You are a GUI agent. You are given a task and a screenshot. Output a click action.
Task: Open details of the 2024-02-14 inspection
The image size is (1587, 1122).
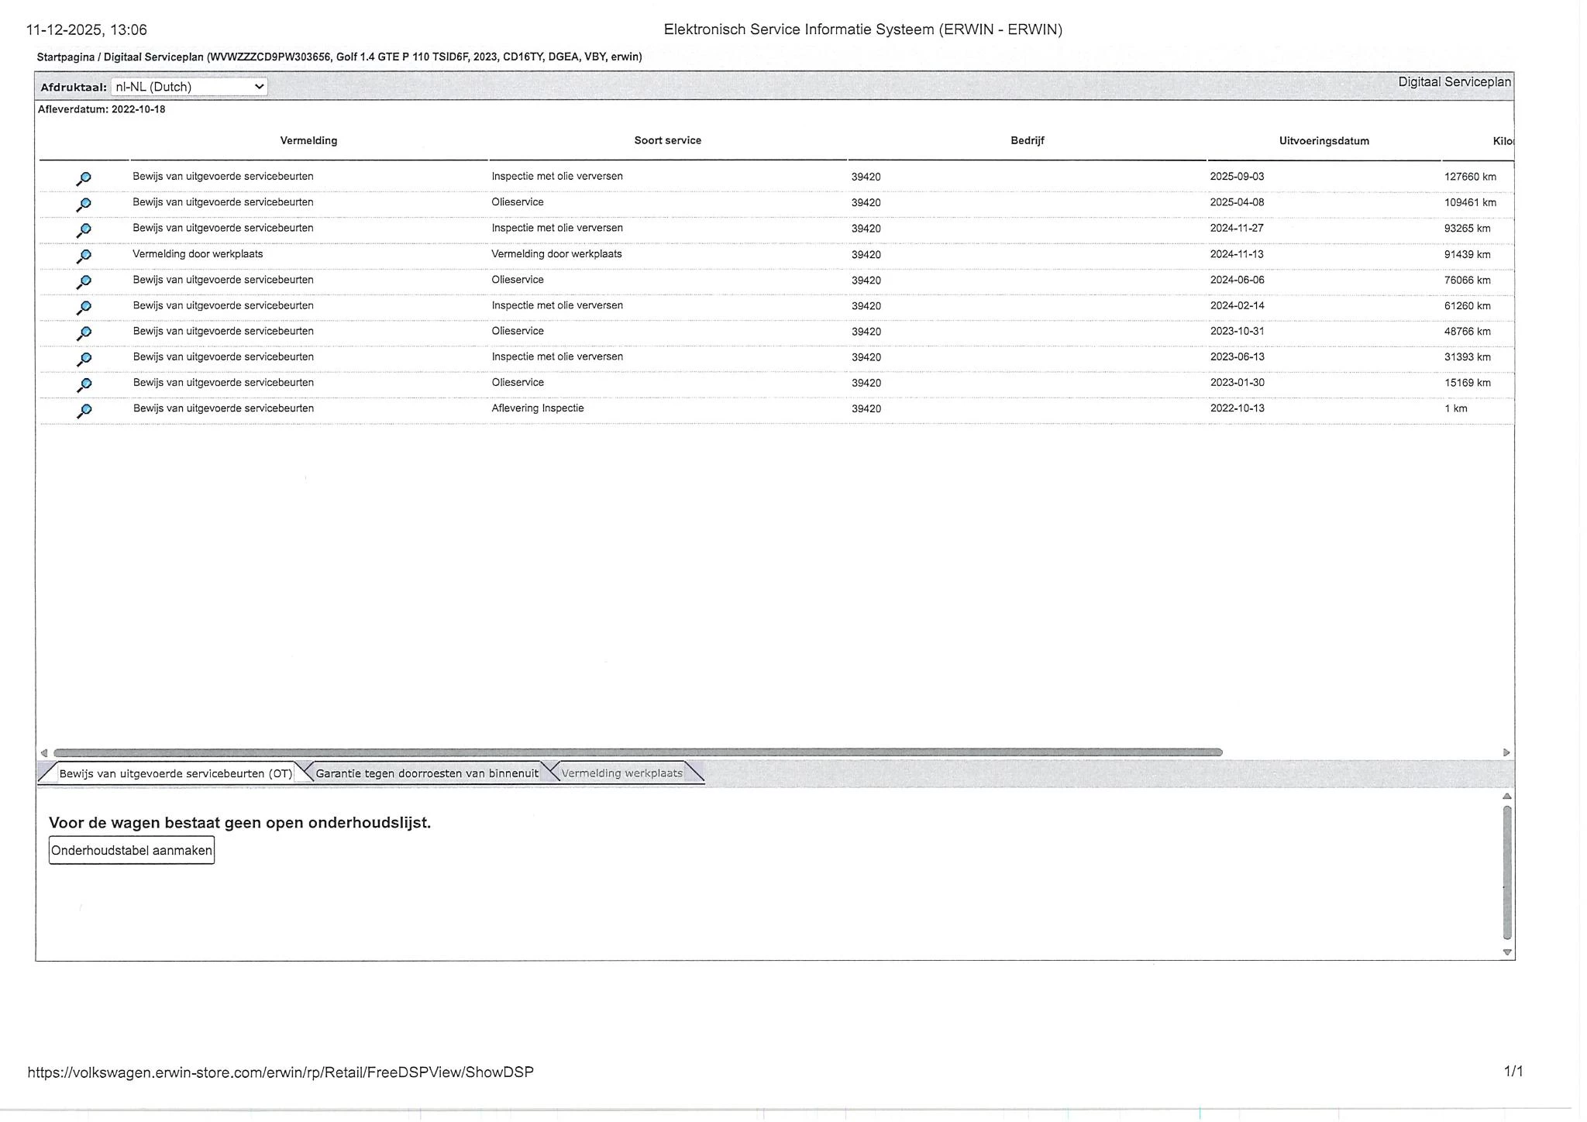click(x=84, y=307)
